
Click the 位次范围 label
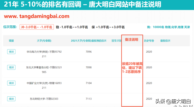10,27
